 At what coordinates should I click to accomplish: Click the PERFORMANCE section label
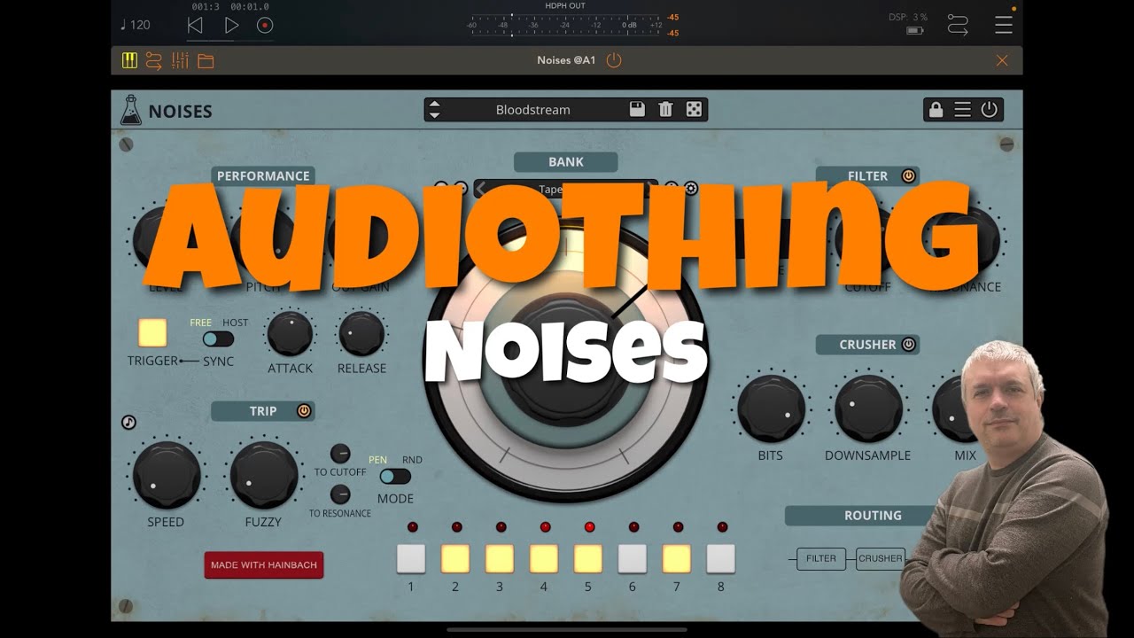coord(263,175)
